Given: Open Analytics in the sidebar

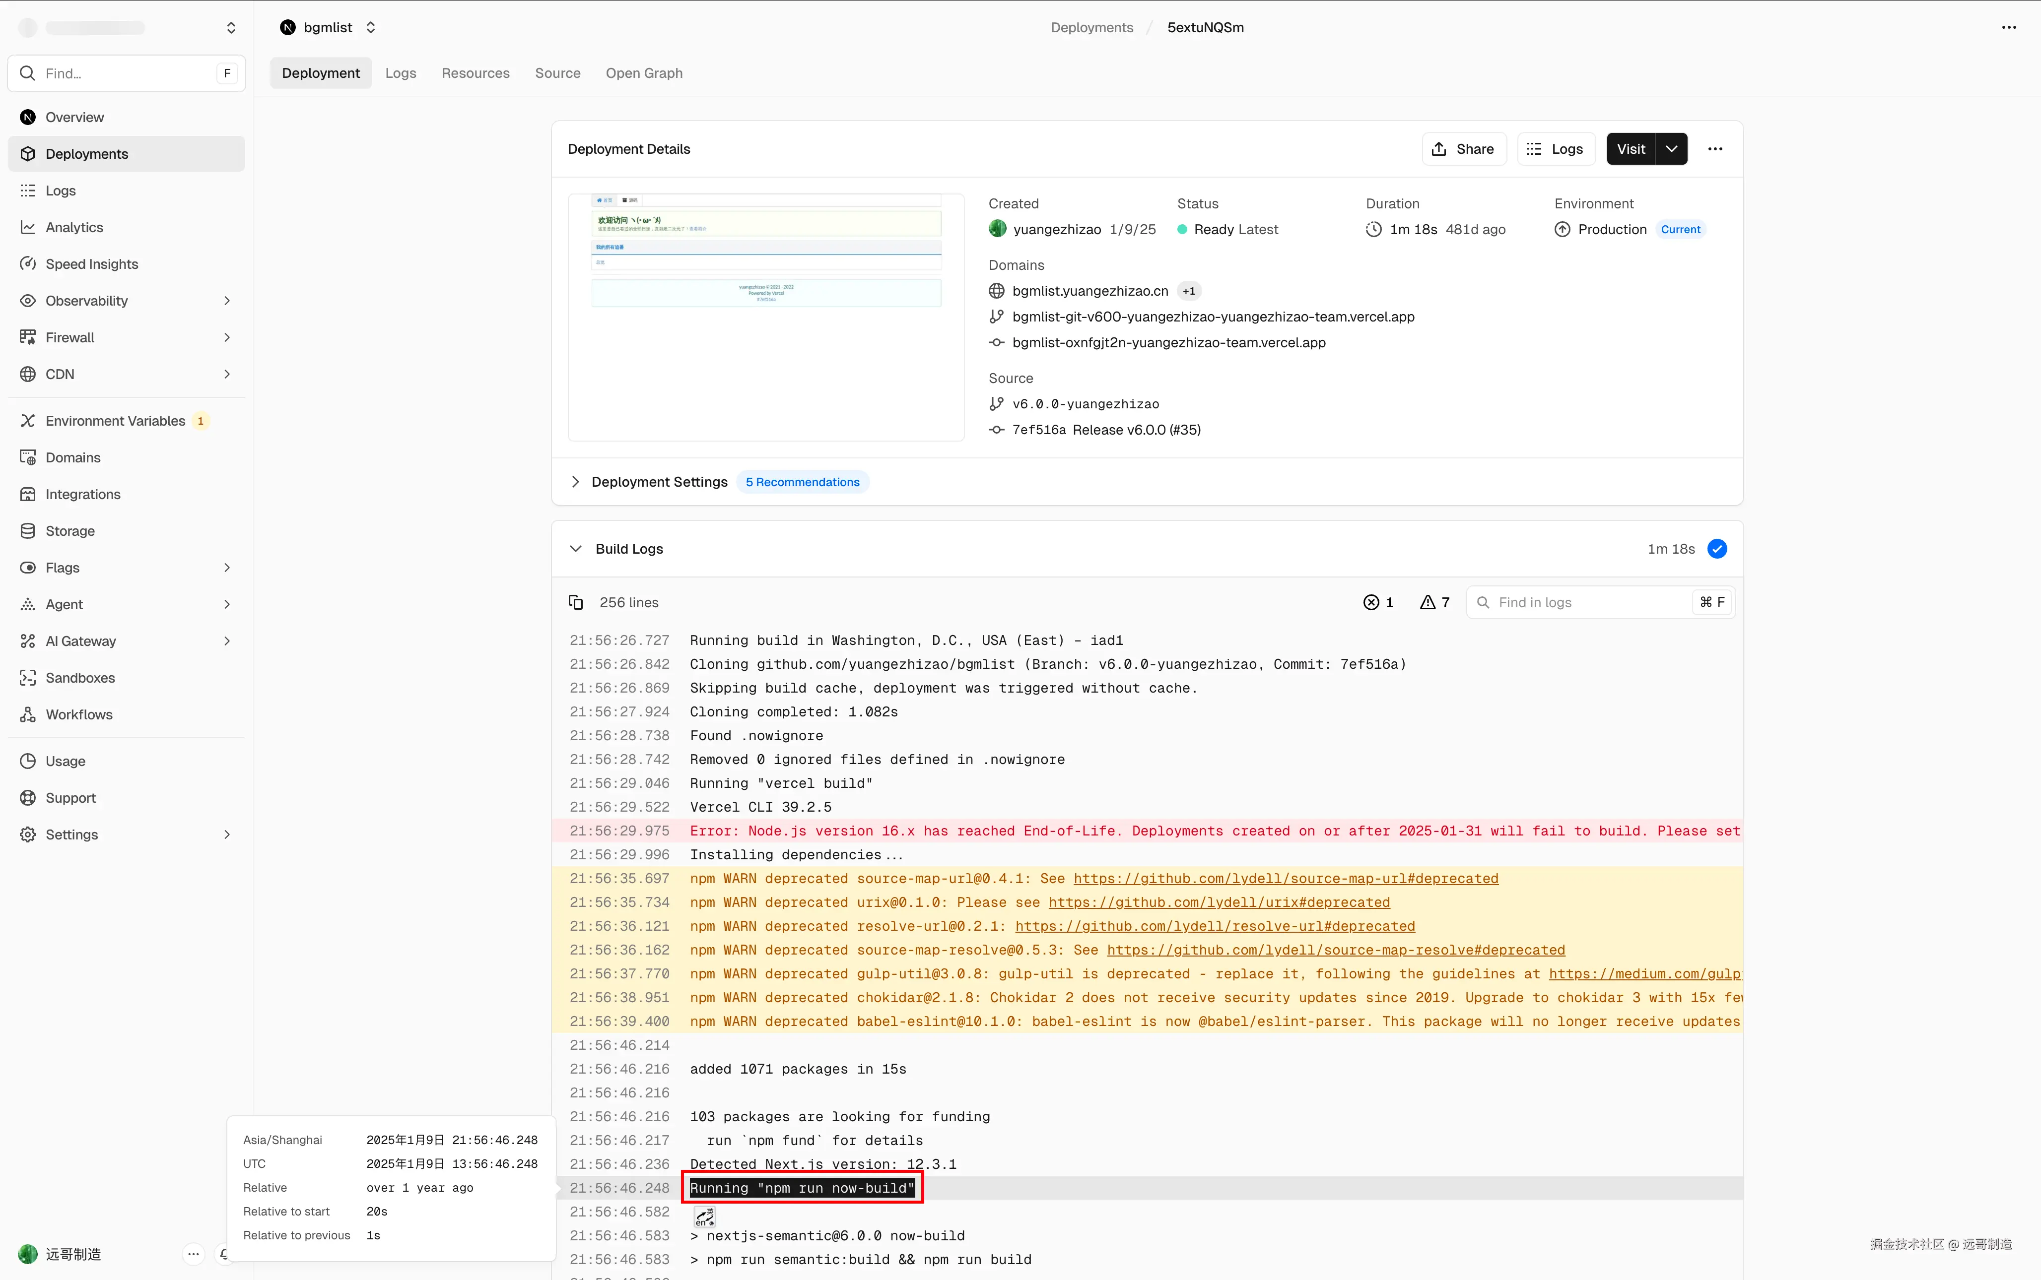Looking at the screenshot, I should pos(126,228).
